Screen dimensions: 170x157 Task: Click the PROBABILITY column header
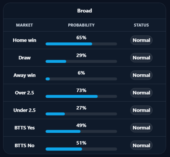click(x=81, y=25)
